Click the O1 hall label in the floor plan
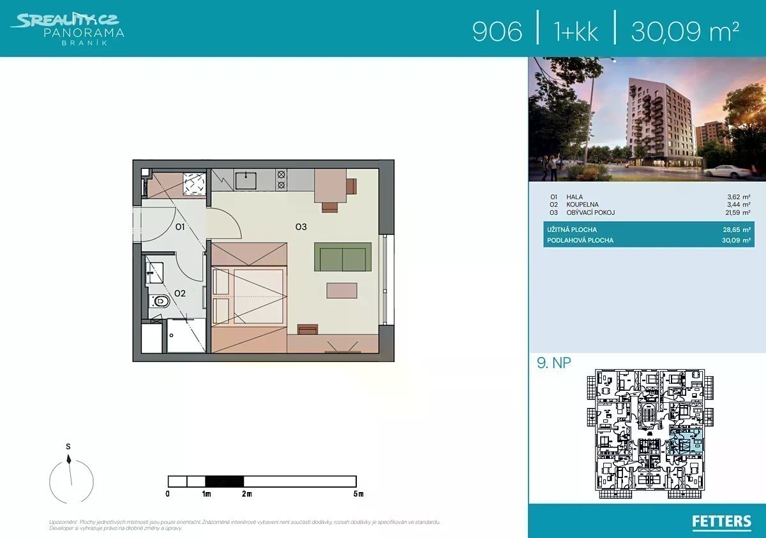This screenshot has height=538, width=766. click(180, 226)
